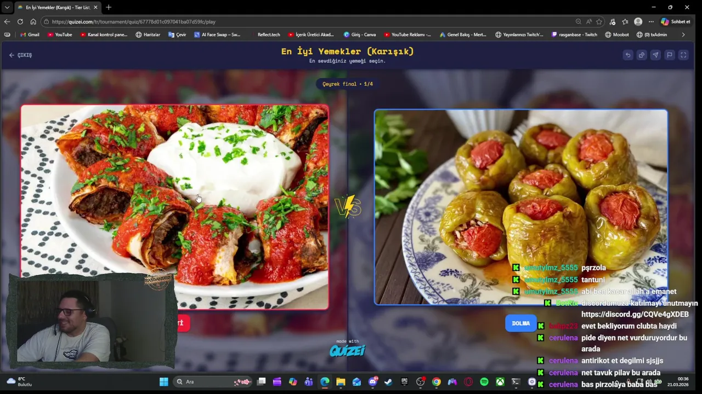Open weather widget showing 8°C Bulutlu
The height and width of the screenshot is (394, 702).
(19, 381)
